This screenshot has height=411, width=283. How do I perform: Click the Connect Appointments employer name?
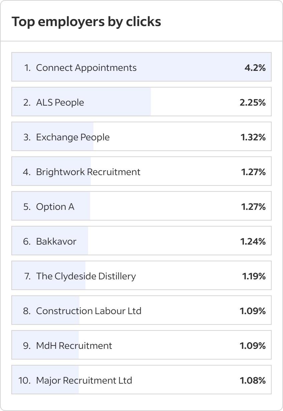[x=86, y=67]
